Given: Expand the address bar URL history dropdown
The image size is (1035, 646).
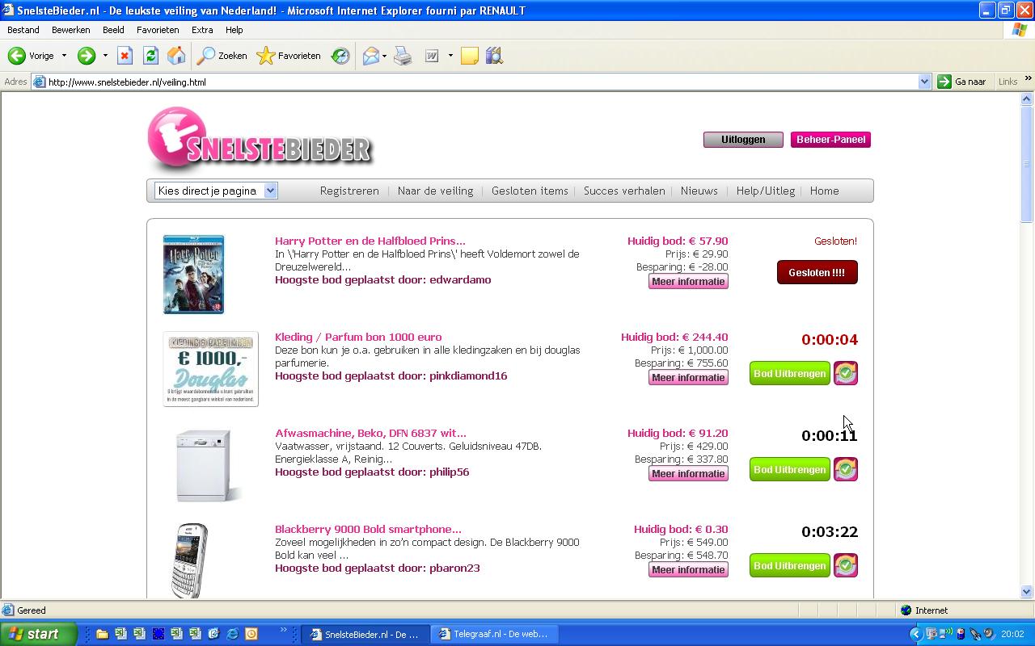Looking at the screenshot, I should point(924,81).
